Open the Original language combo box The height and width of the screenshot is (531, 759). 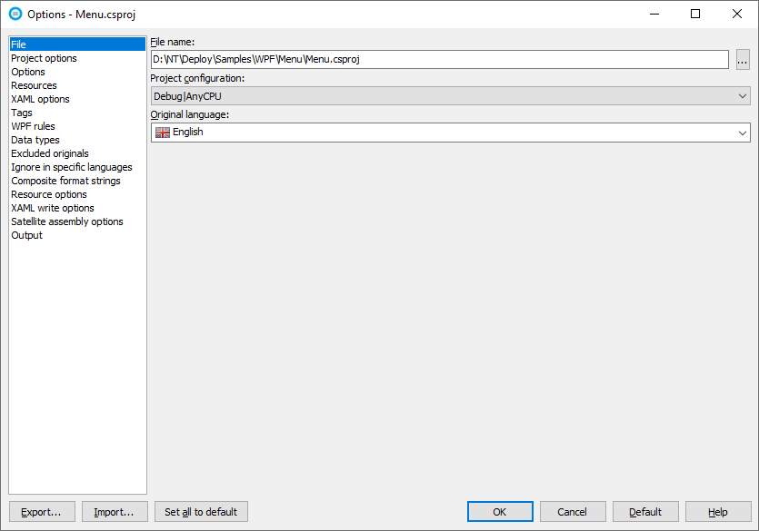click(x=451, y=133)
